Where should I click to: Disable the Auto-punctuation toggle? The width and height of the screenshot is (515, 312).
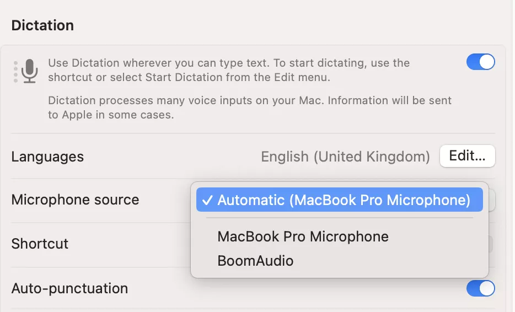(480, 288)
